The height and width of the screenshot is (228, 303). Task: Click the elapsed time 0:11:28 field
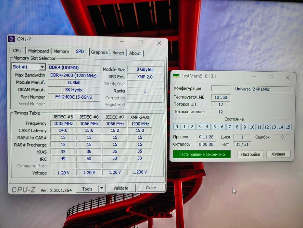click(x=206, y=137)
